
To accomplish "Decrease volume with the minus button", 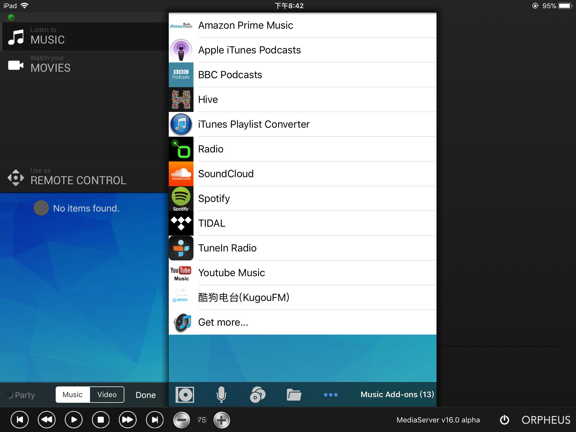I will pos(182,420).
